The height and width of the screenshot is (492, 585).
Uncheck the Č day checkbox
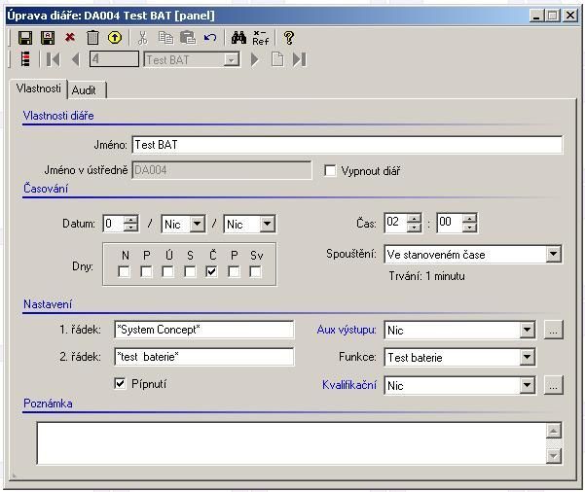pos(212,272)
